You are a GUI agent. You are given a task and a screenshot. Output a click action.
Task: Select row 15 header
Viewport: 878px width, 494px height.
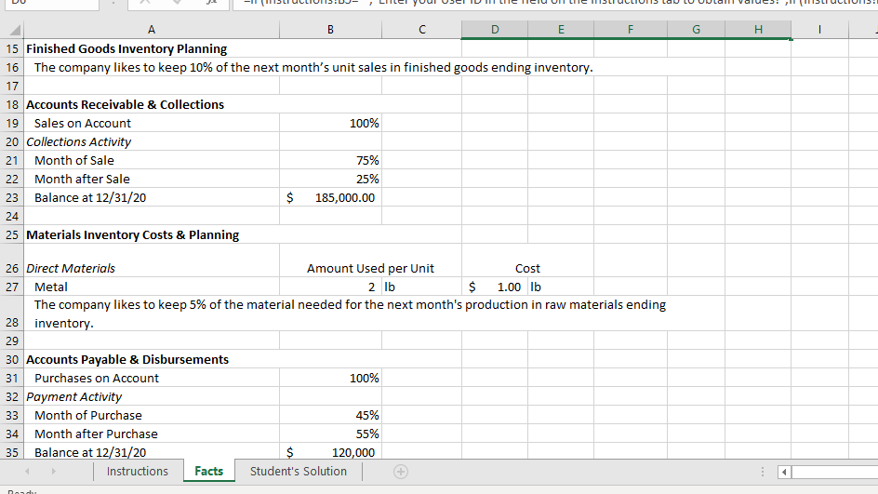click(12, 48)
